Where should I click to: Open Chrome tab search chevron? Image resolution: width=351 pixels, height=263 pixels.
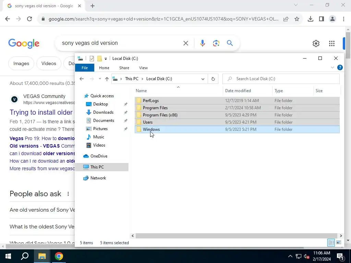(296, 5)
